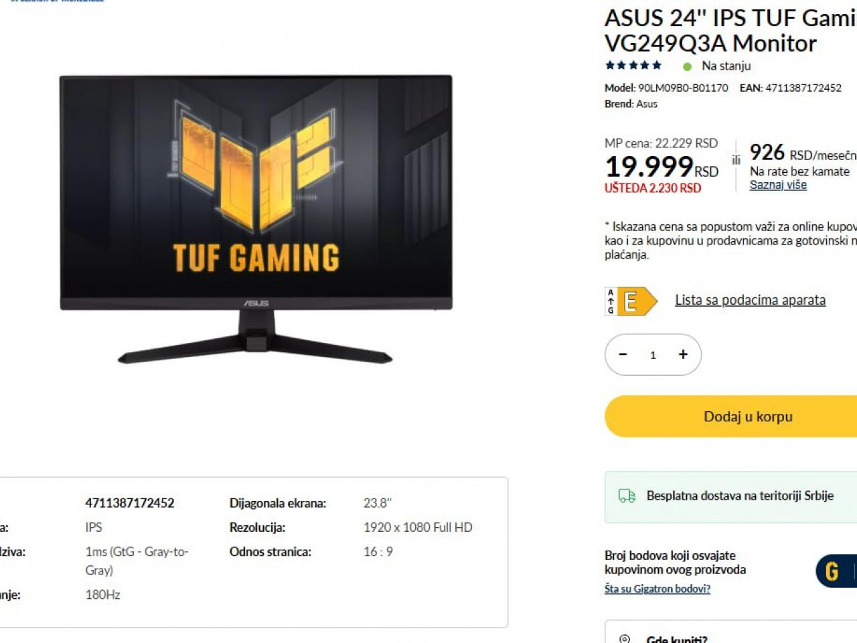Increase quantity with the plus button

click(683, 354)
